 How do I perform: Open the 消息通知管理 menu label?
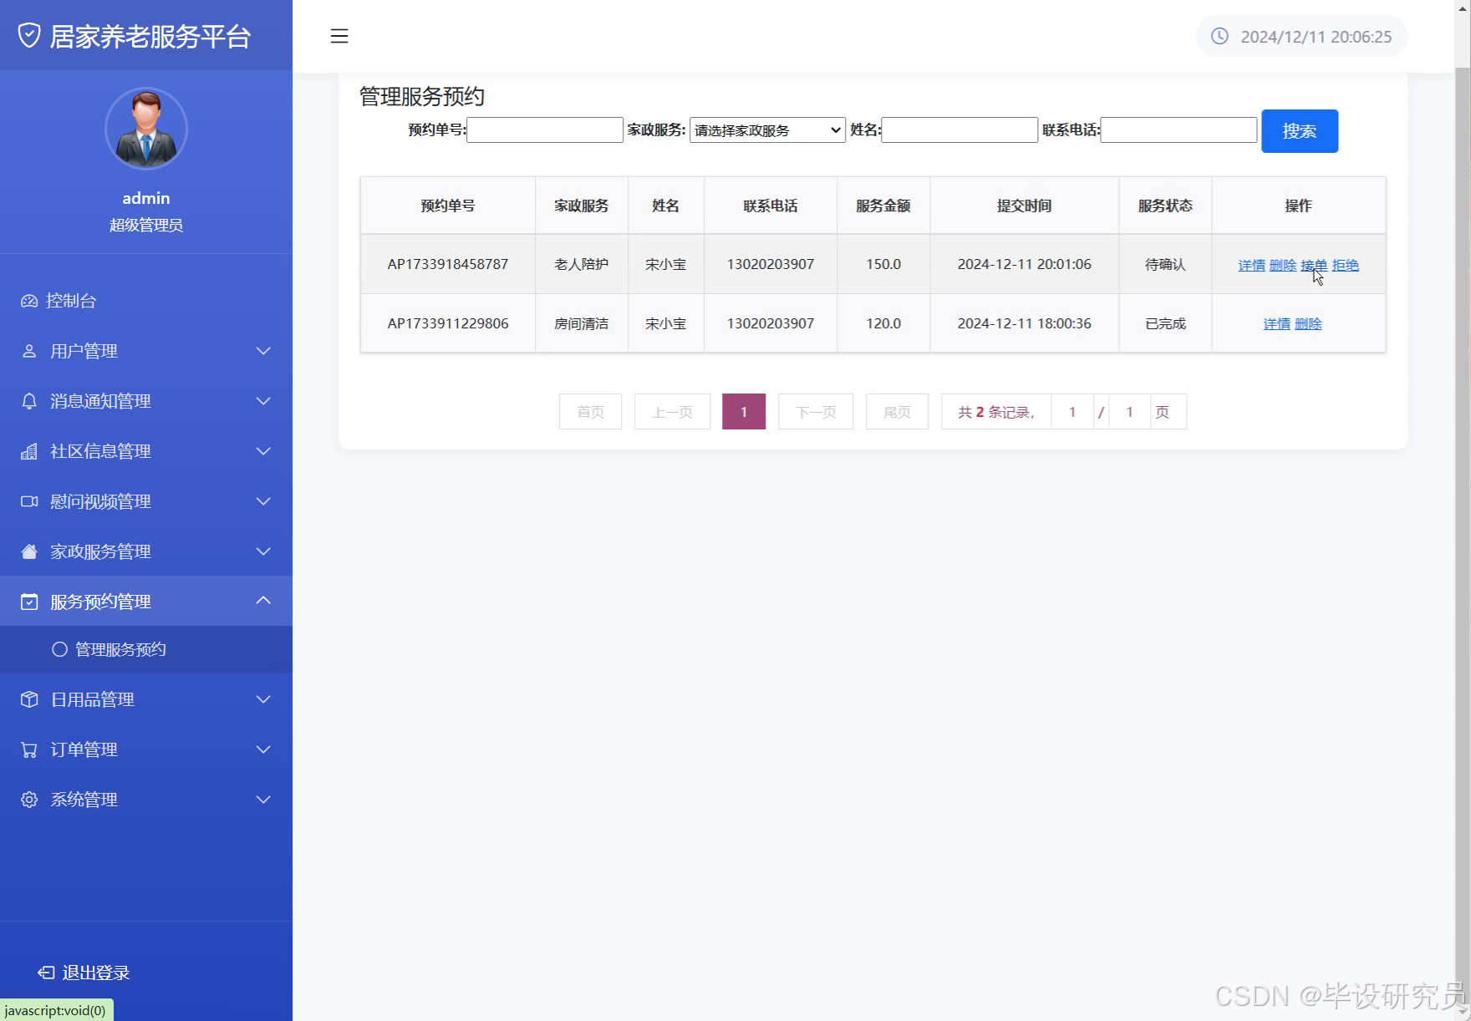pos(100,401)
